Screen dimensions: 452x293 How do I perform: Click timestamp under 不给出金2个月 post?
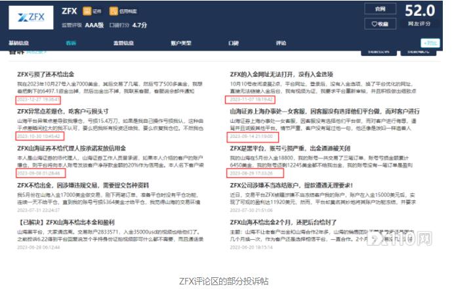point(251,247)
